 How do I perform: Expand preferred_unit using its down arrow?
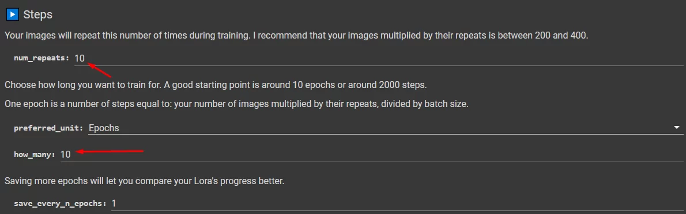click(x=677, y=128)
